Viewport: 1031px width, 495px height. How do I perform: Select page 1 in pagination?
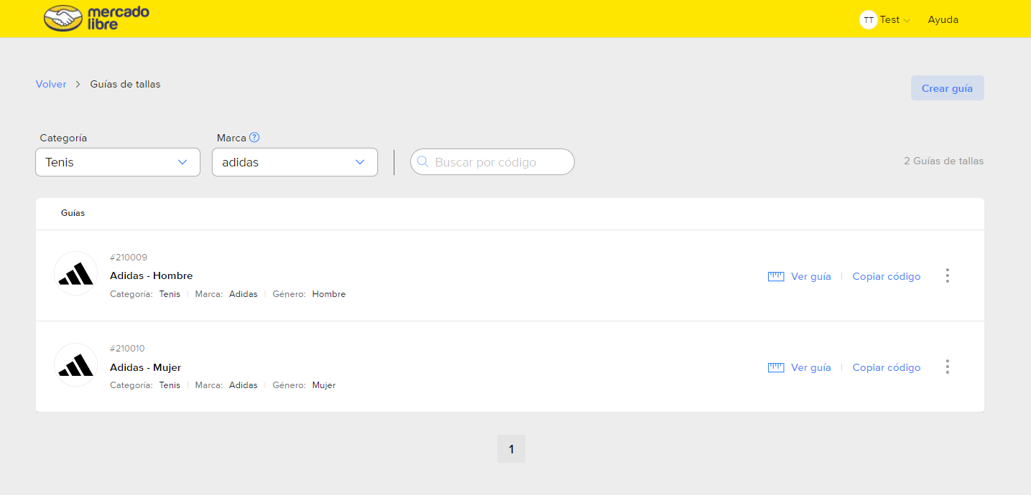click(511, 449)
